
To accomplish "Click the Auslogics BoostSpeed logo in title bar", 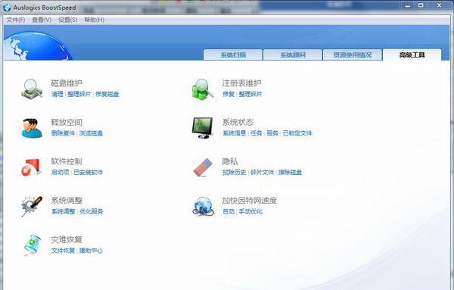I will click(7, 8).
